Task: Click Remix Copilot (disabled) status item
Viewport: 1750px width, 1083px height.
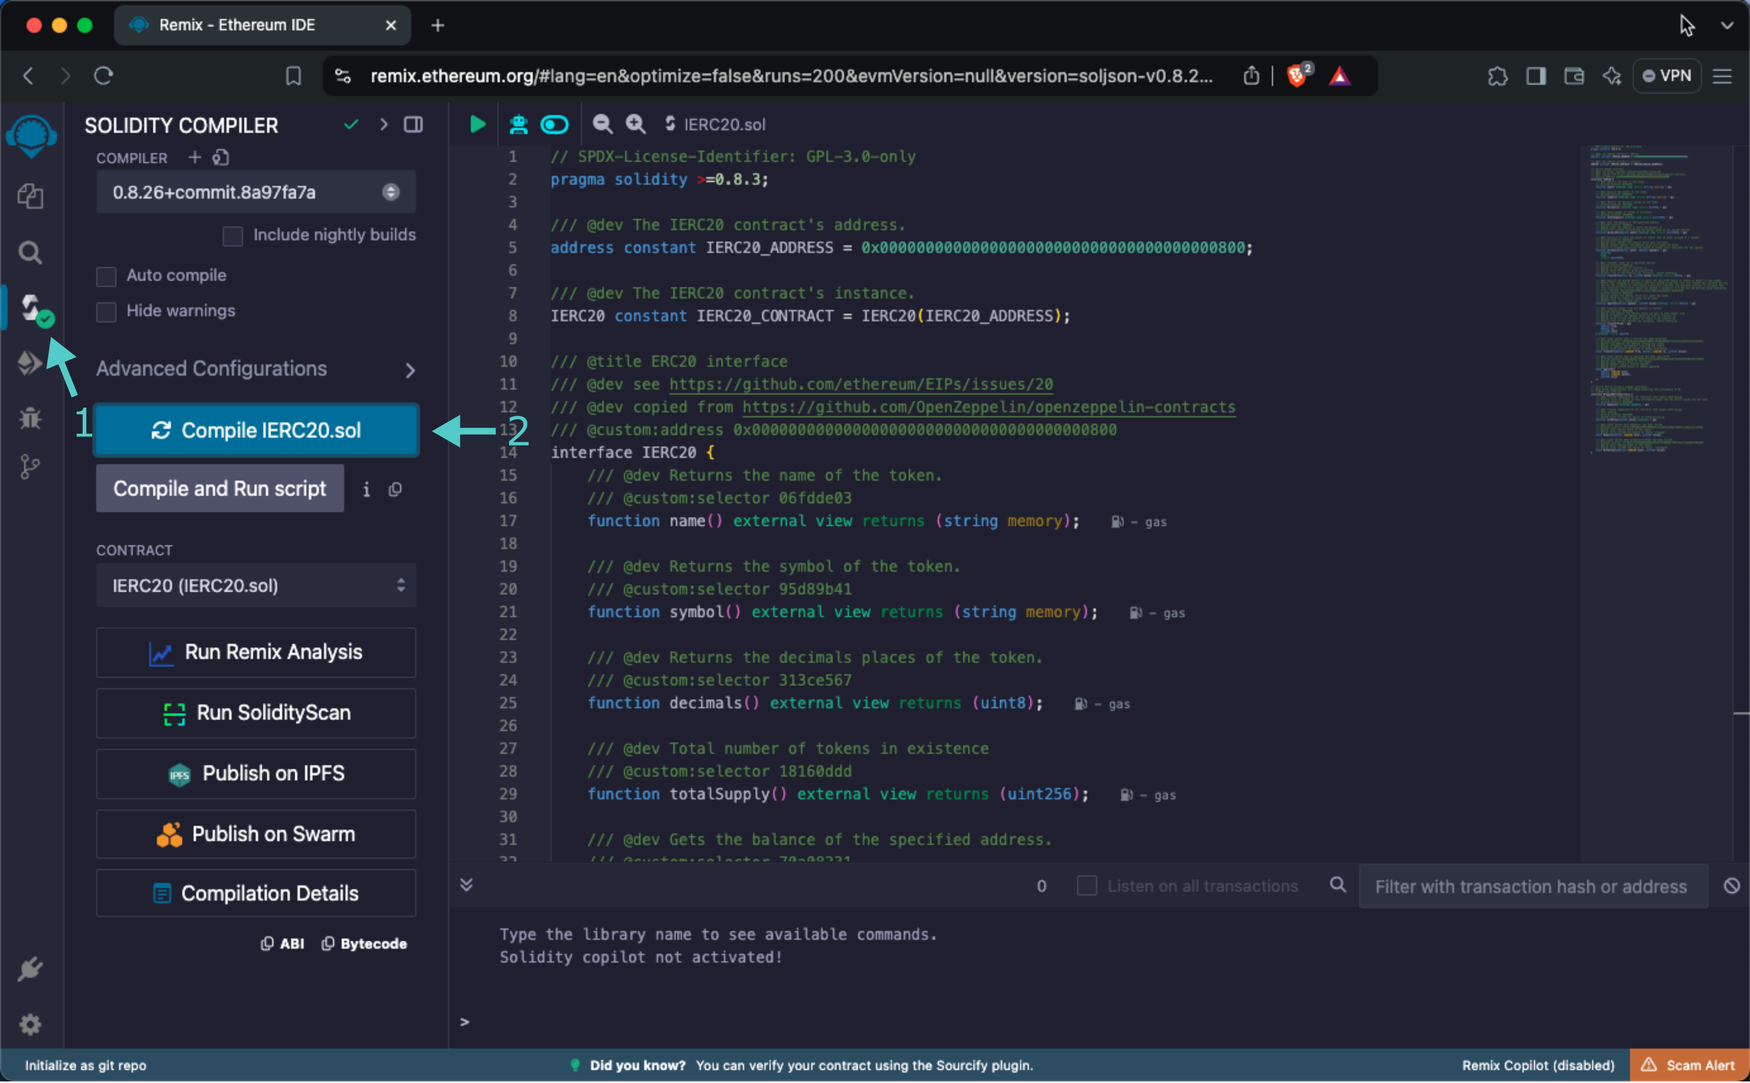Action: click(x=1538, y=1066)
